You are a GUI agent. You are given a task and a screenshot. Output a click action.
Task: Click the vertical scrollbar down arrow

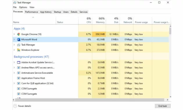point(170,97)
